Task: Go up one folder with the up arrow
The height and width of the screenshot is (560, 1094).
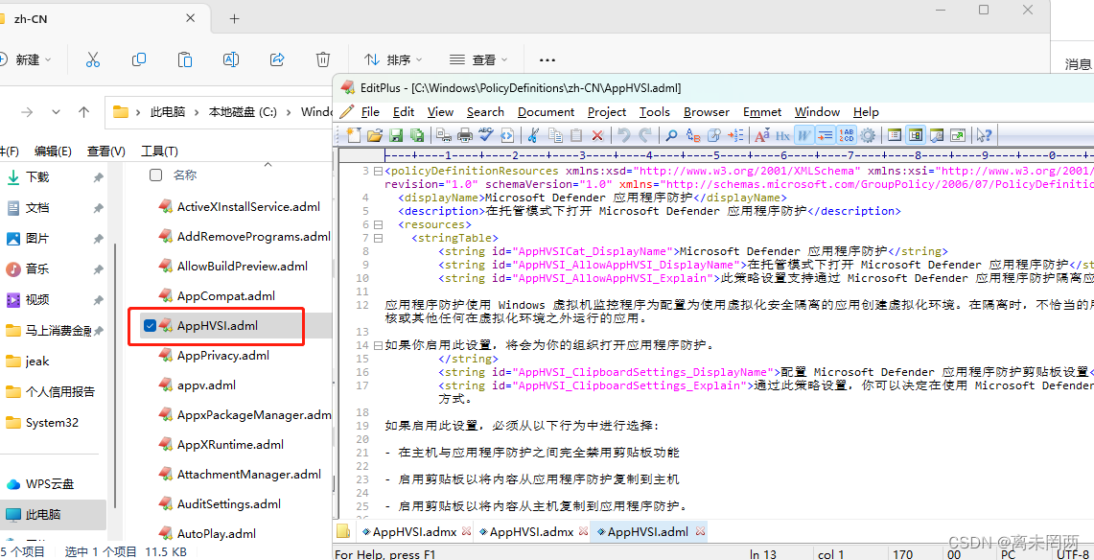Action: (x=83, y=111)
